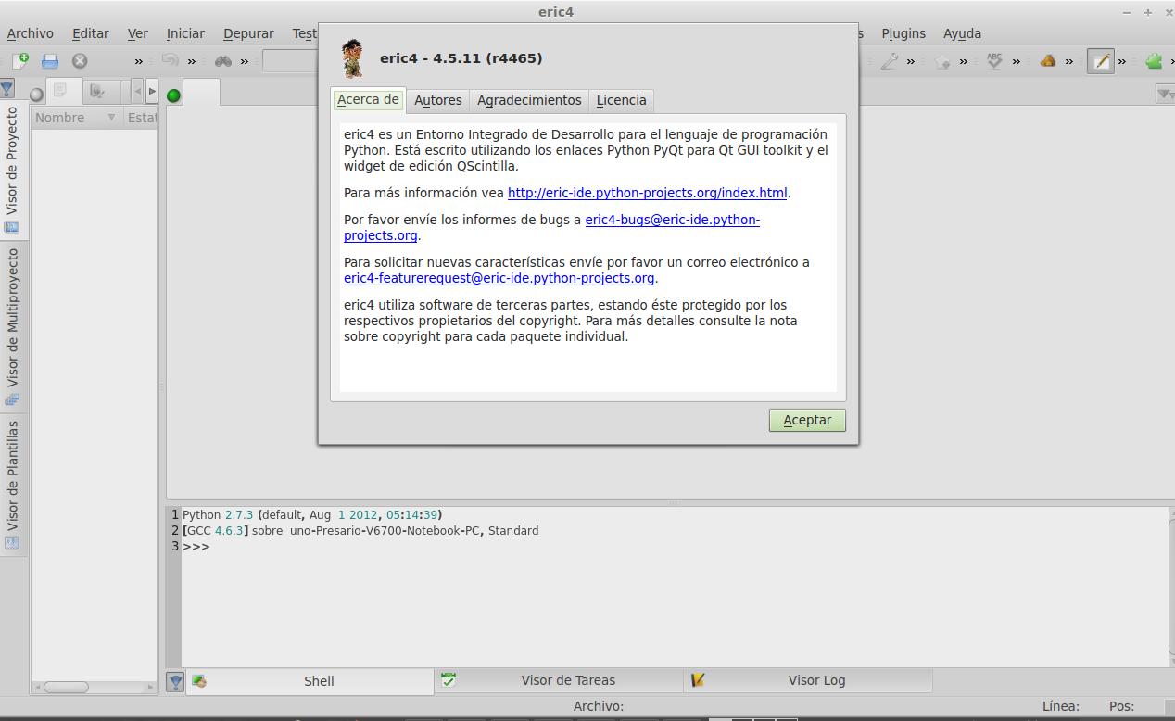
Task: Open Visor de Proyecto side panel
Action: click(x=13, y=171)
